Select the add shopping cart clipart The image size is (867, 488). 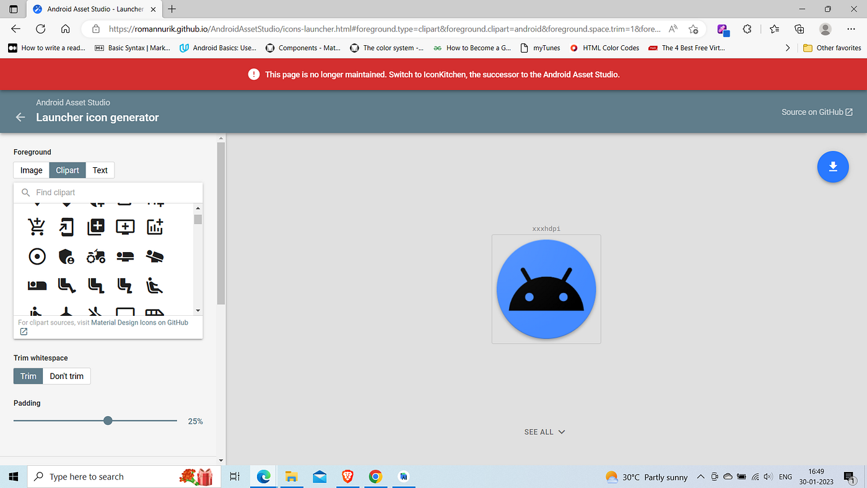click(x=37, y=227)
